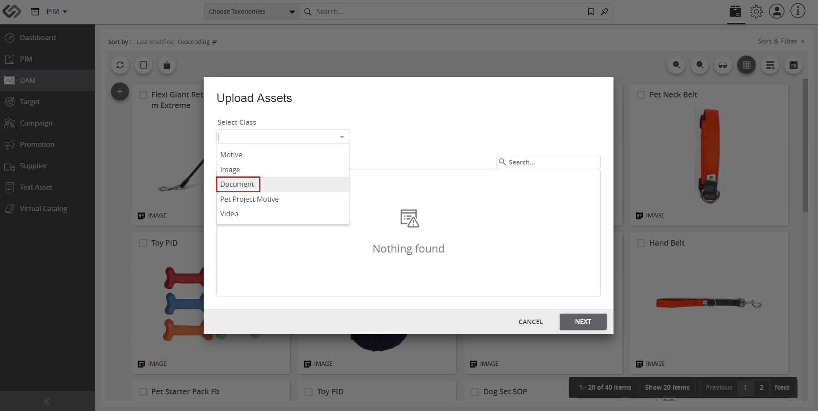Open the clipboard tray icon in header
Viewport: 818px width, 411px height.
[736, 12]
